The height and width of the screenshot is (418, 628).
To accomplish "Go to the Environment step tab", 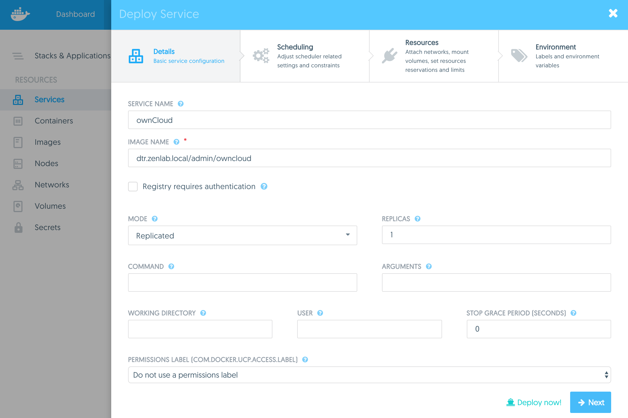I will tap(563, 56).
